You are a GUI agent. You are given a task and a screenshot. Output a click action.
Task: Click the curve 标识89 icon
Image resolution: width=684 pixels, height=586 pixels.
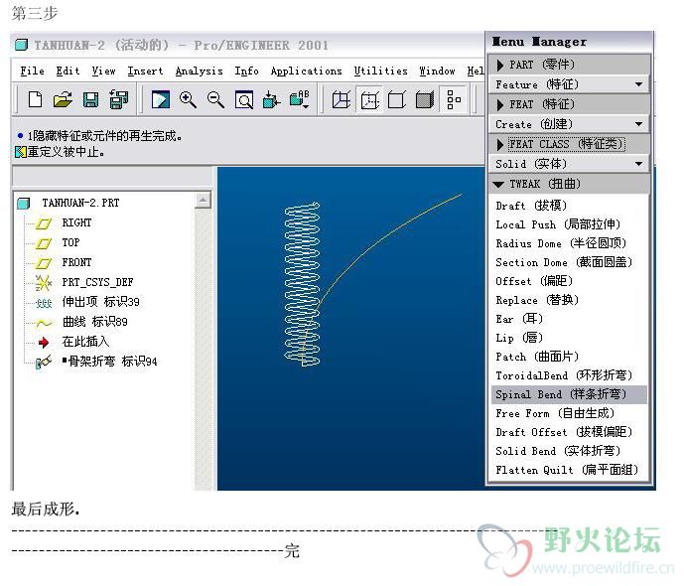coord(44,323)
